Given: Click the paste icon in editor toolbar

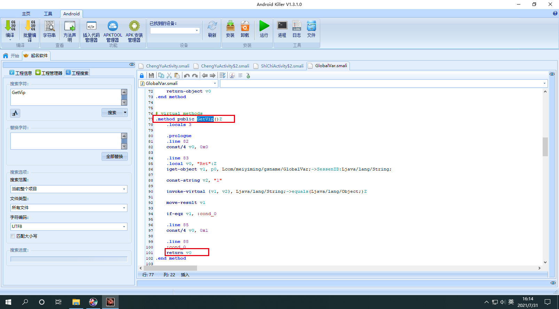Looking at the screenshot, I should (x=177, y=76).
